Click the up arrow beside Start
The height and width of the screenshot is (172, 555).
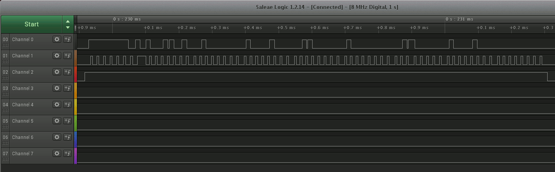68,21
